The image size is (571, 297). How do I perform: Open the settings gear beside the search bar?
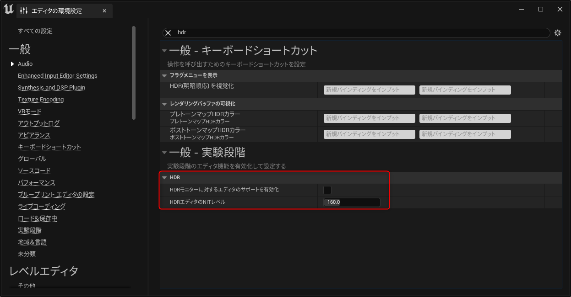tap(557, 32)
